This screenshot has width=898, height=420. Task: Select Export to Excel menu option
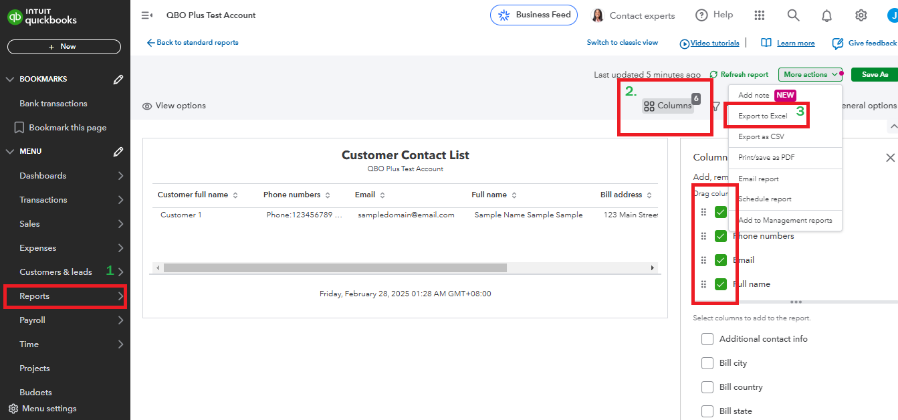(x=762, y=116)
